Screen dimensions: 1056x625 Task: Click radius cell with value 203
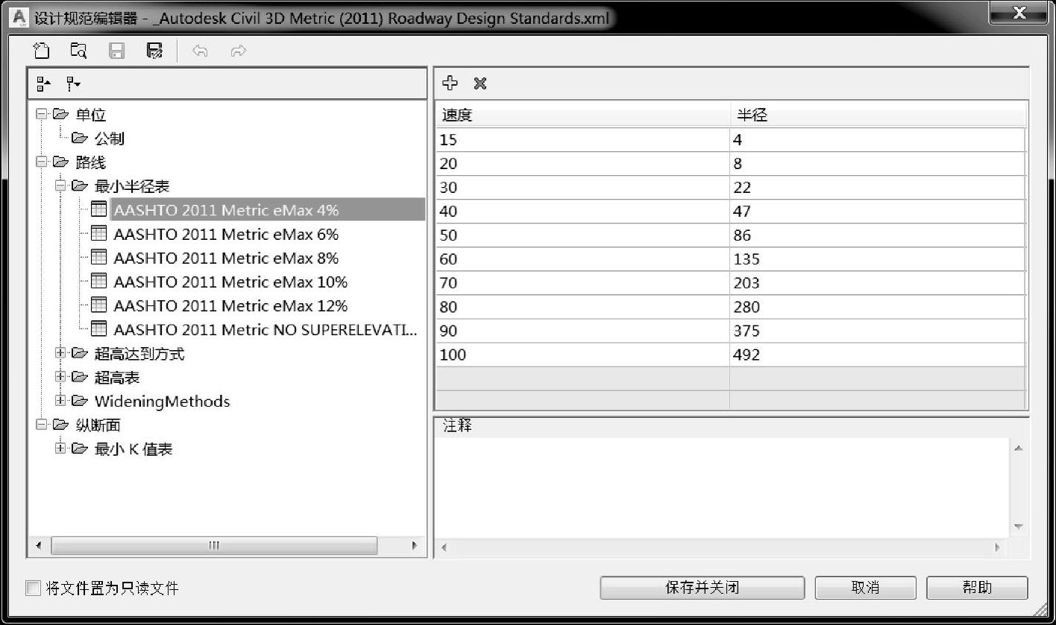(878, 283)
